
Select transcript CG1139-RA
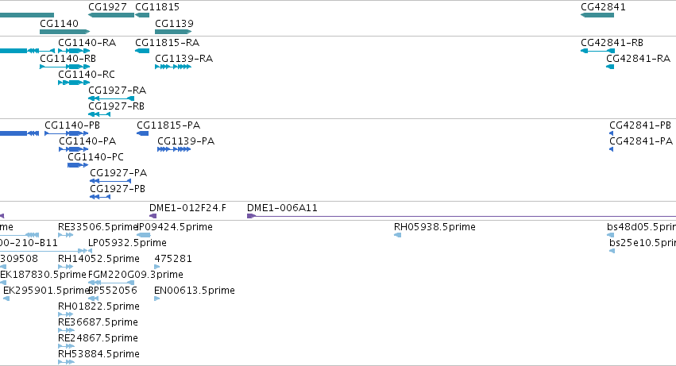tap(184, 59)
